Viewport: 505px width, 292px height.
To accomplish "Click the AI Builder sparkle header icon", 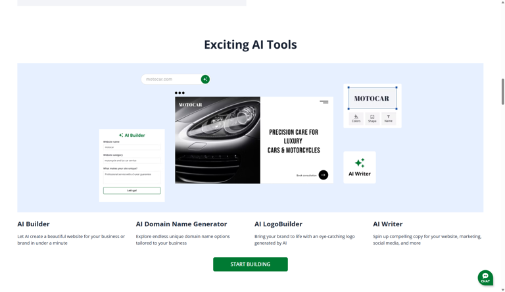I will pos(121,135).
